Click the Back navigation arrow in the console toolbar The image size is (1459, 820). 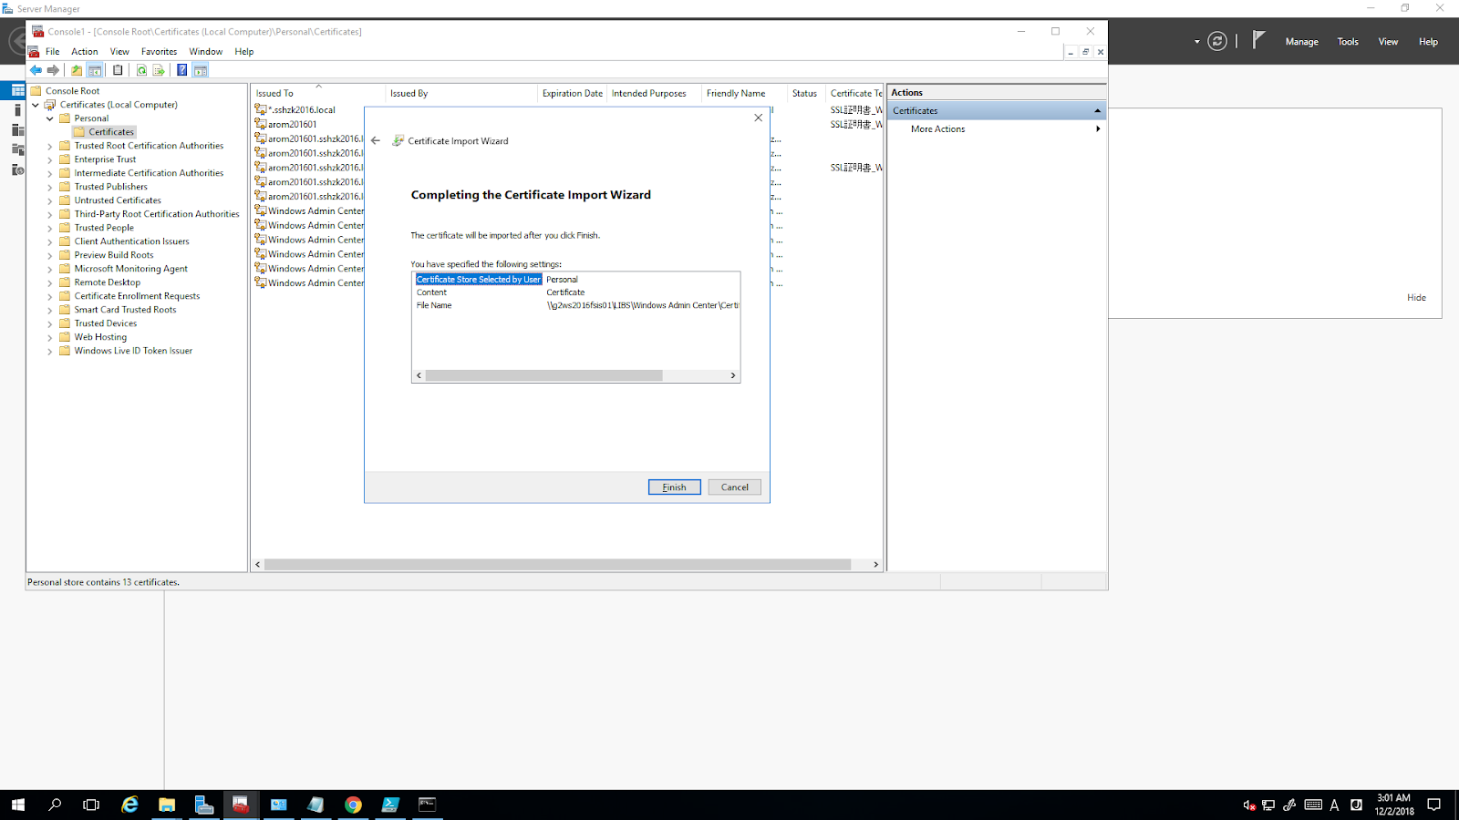[x=36, y=69]
